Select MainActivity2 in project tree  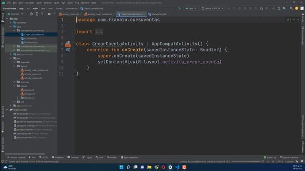[x=29, y=42]
